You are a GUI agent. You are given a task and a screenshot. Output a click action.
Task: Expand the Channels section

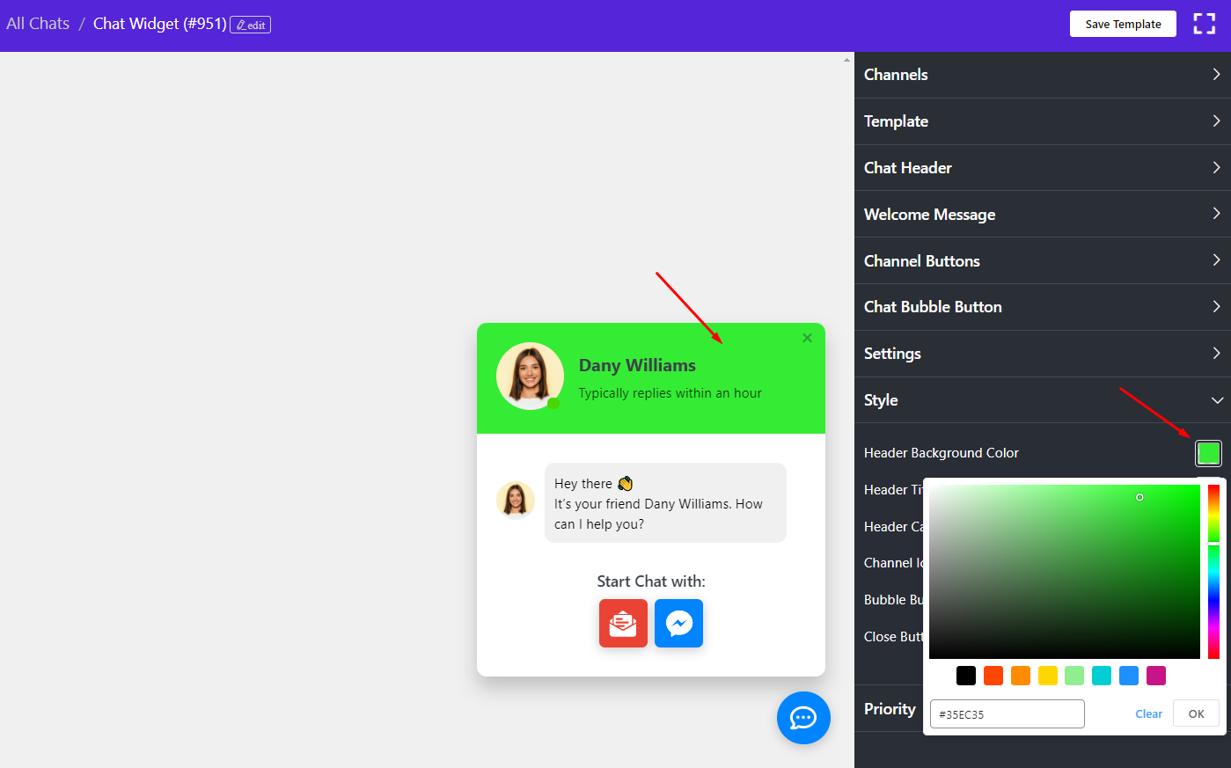click(x=1042, y=75)
